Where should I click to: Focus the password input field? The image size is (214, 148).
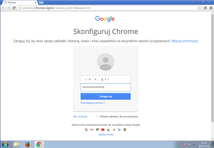(x=105, y=87)
